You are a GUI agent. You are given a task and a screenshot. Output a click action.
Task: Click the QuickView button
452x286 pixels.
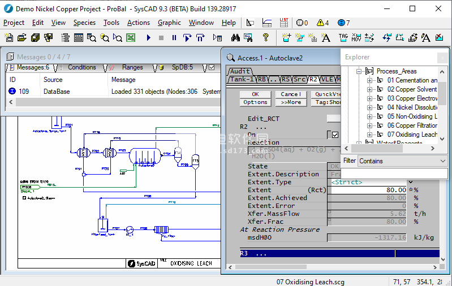[326, 94]
